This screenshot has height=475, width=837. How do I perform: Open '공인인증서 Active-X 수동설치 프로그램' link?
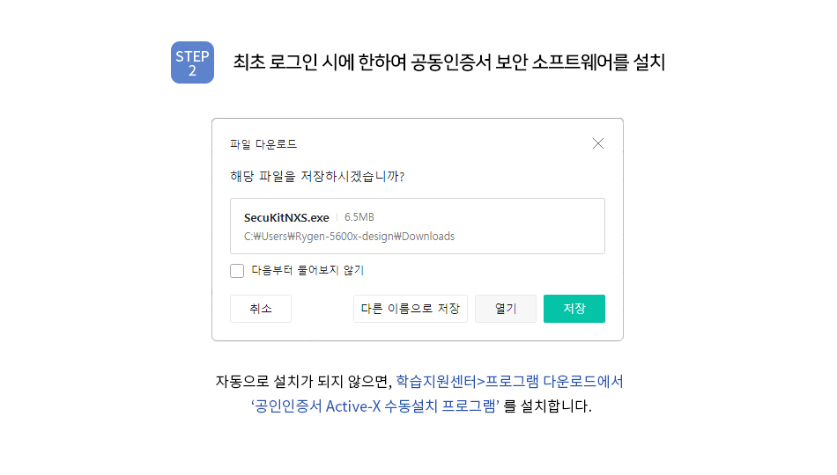(x=375, y=406)
